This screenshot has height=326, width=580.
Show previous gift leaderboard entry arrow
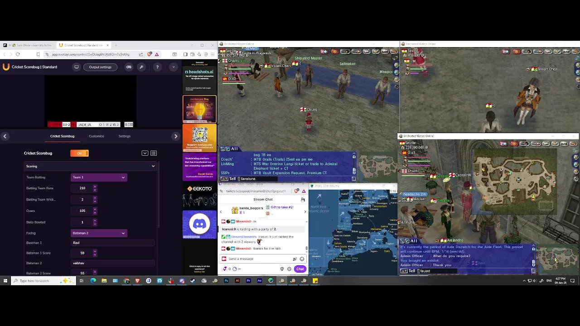tap(221, 211)
